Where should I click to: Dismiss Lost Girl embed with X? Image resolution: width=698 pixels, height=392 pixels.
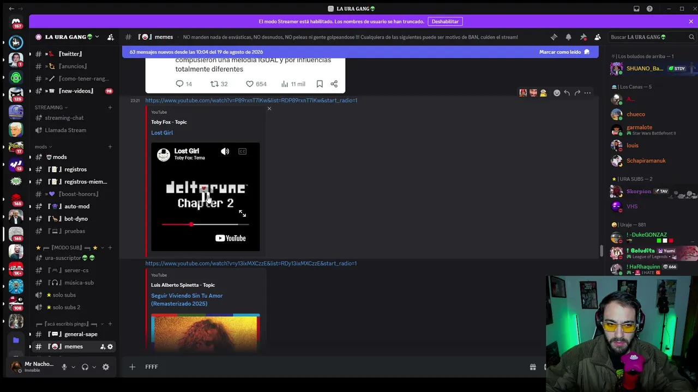pyautogui.click(x=269, y=109)
